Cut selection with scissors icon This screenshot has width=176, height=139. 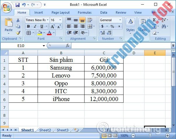point(18,20)
